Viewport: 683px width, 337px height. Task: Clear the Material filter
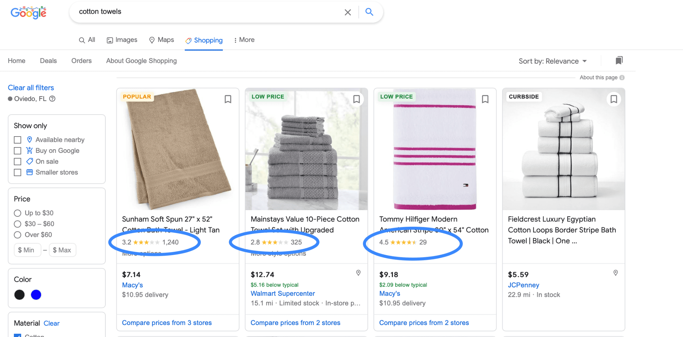[52, 323]
